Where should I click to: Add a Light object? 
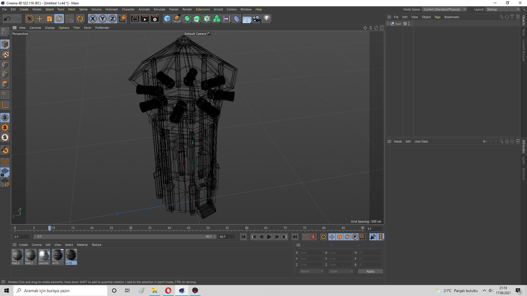[x=266, y=19]
